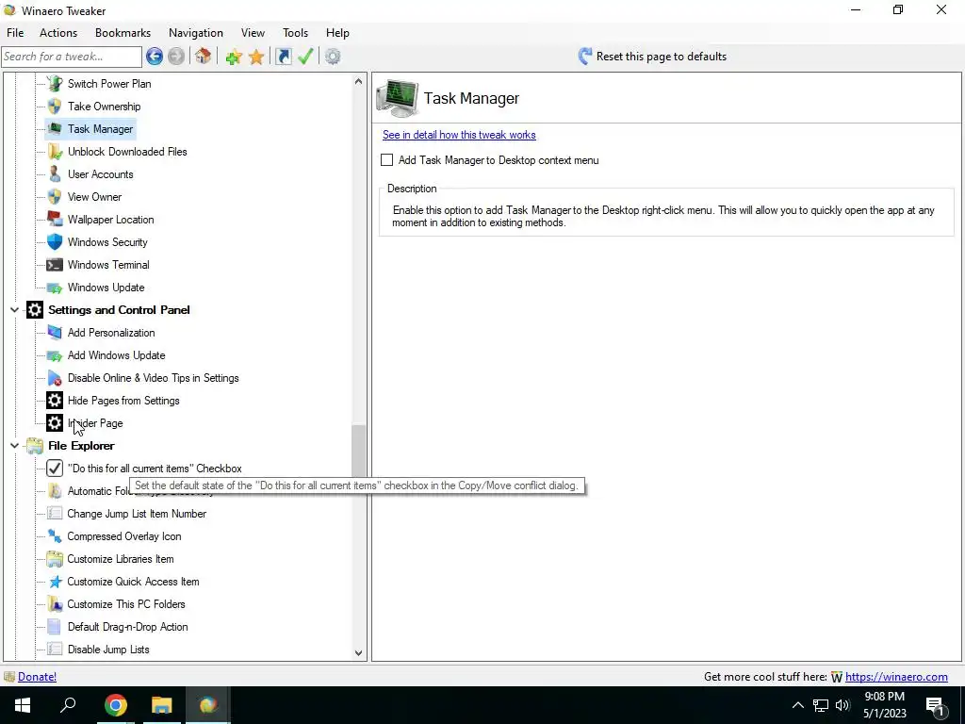965x724 pixels.
Task: Open bookmarks with the yellow star icon
Action: pyautogui.click(x=256, y=57)
